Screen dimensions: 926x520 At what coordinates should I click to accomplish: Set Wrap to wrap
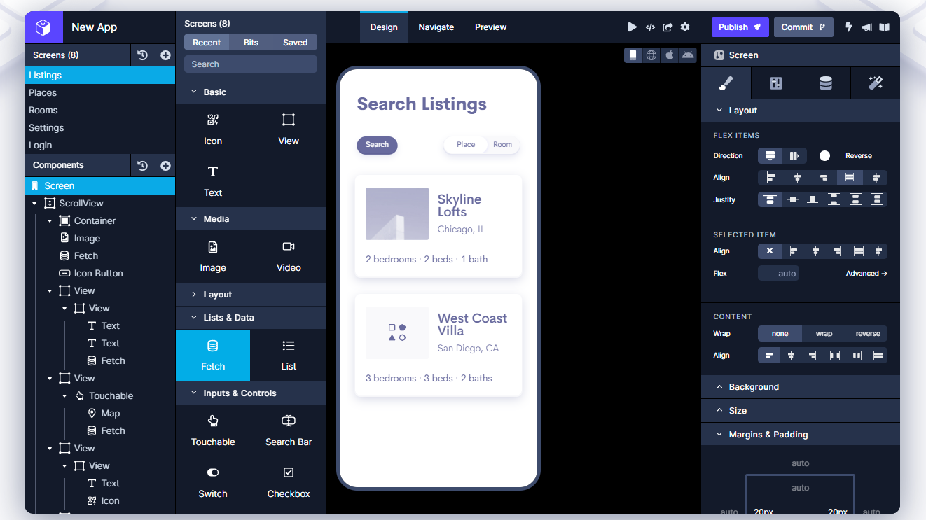tap(824, 334)
